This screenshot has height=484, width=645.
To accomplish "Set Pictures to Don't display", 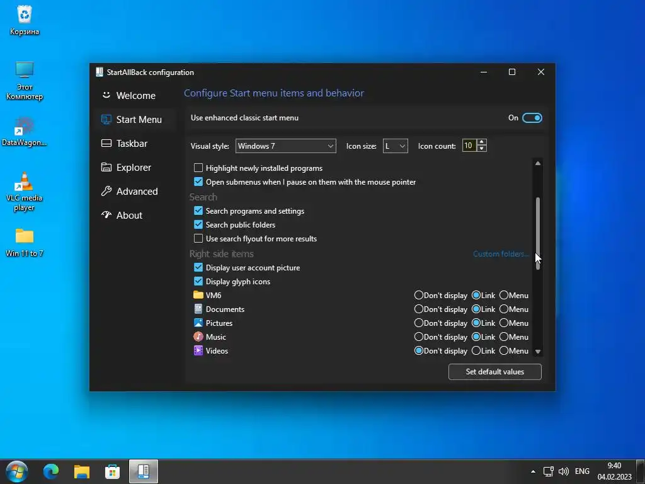I will click(419, 323).
